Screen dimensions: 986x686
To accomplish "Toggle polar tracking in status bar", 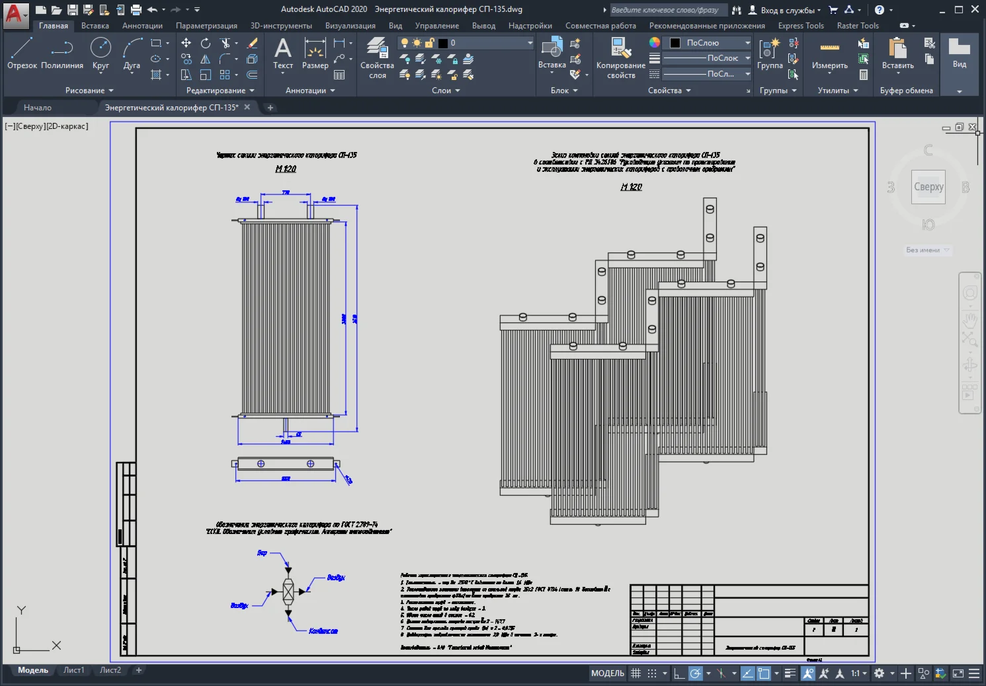I will 696,673.
